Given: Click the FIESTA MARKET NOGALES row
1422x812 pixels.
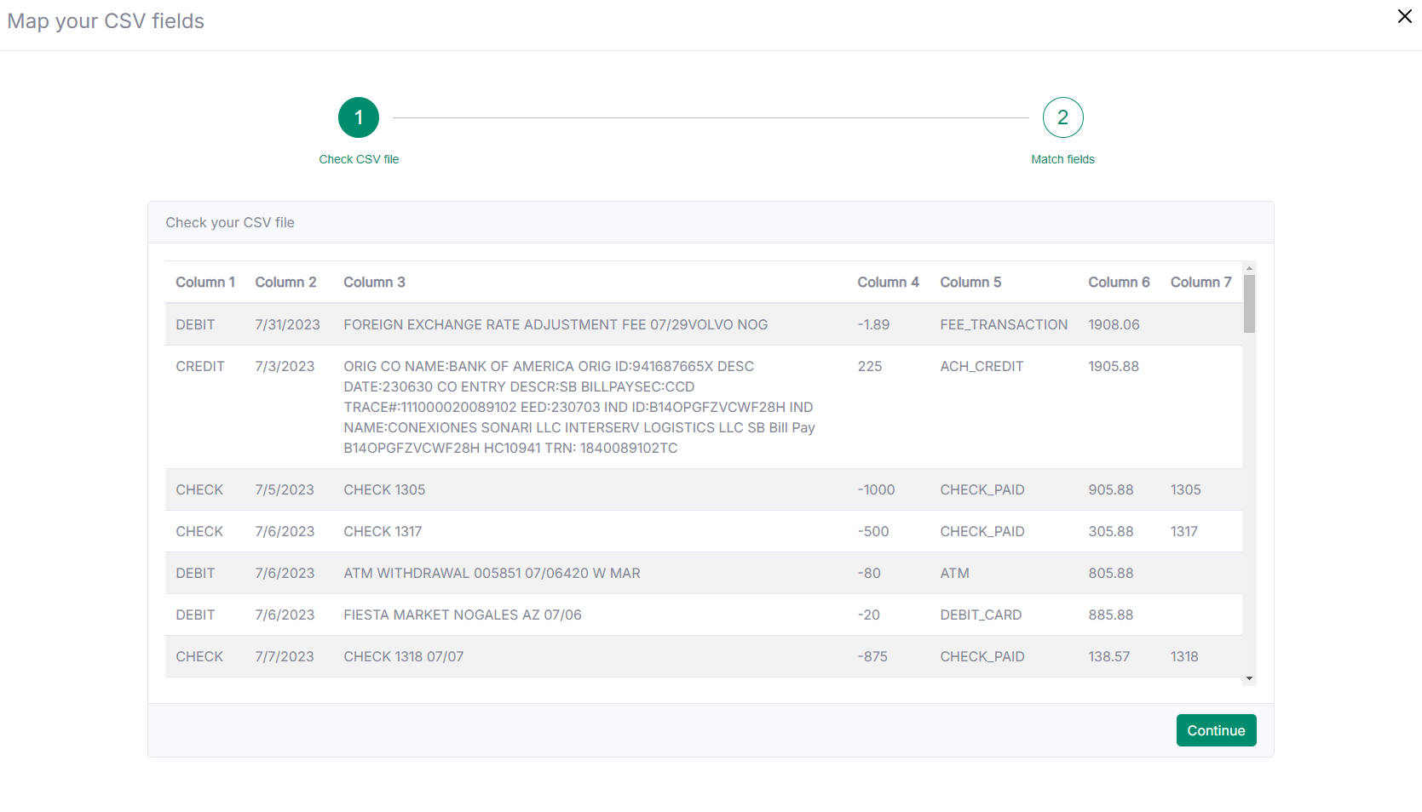Looking at the screenshot, I should pyautogui.click(x=463, y=615).
